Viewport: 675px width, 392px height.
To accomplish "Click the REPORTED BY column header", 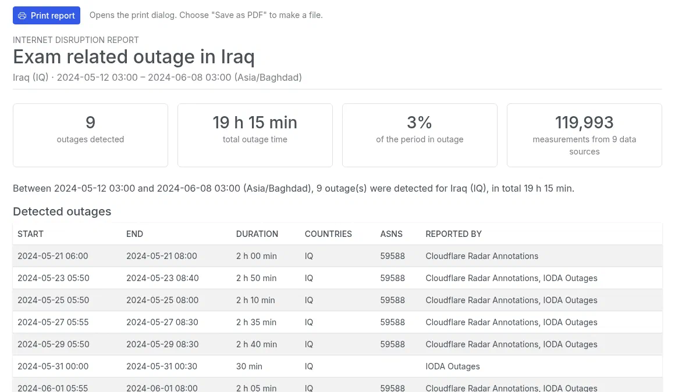I will click(x=454, y=234).
